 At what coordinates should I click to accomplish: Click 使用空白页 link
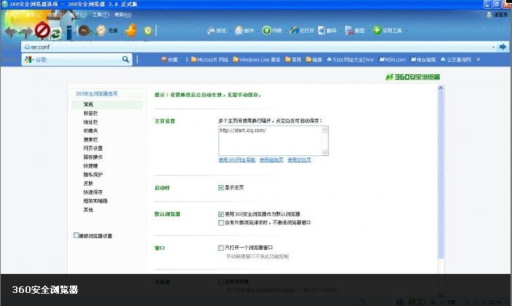click(299, 160)
